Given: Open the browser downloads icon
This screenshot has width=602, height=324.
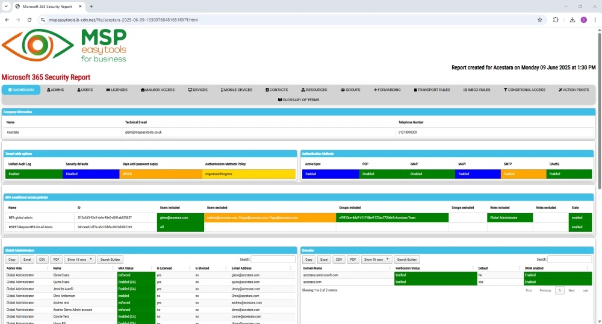Looking at the screenshot, I should pos(572,20).
